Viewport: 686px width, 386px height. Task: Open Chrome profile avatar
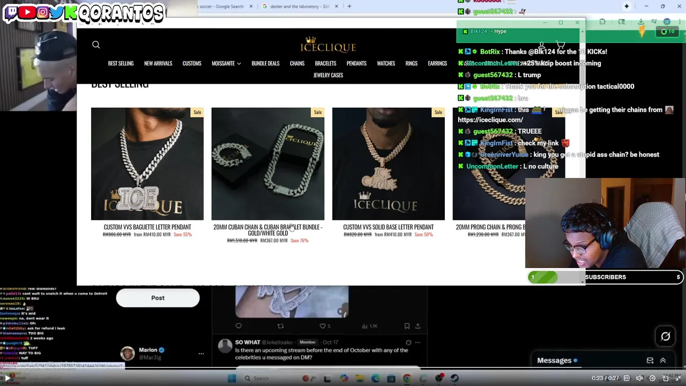point(667,22)
